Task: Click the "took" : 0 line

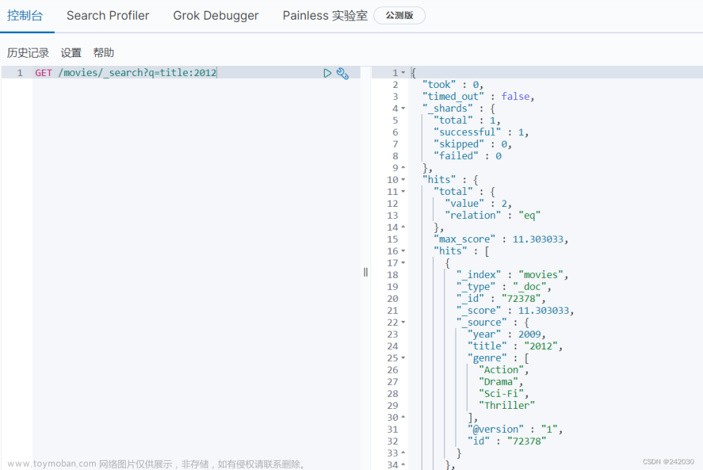Action: (x=453, y=85)
